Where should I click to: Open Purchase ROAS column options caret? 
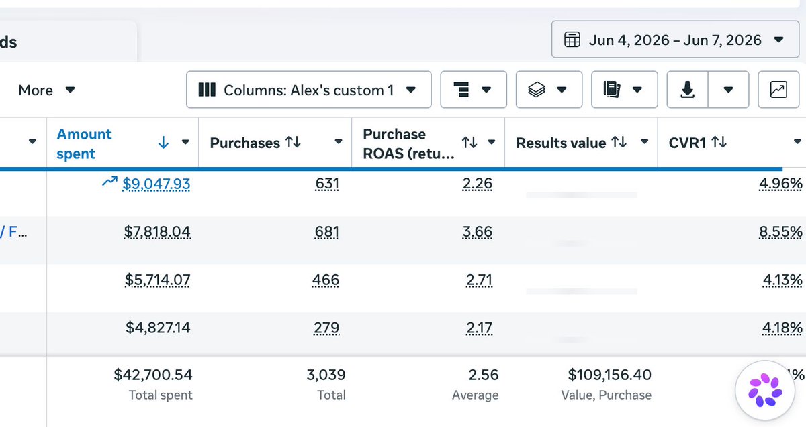(x=491, y=142)
